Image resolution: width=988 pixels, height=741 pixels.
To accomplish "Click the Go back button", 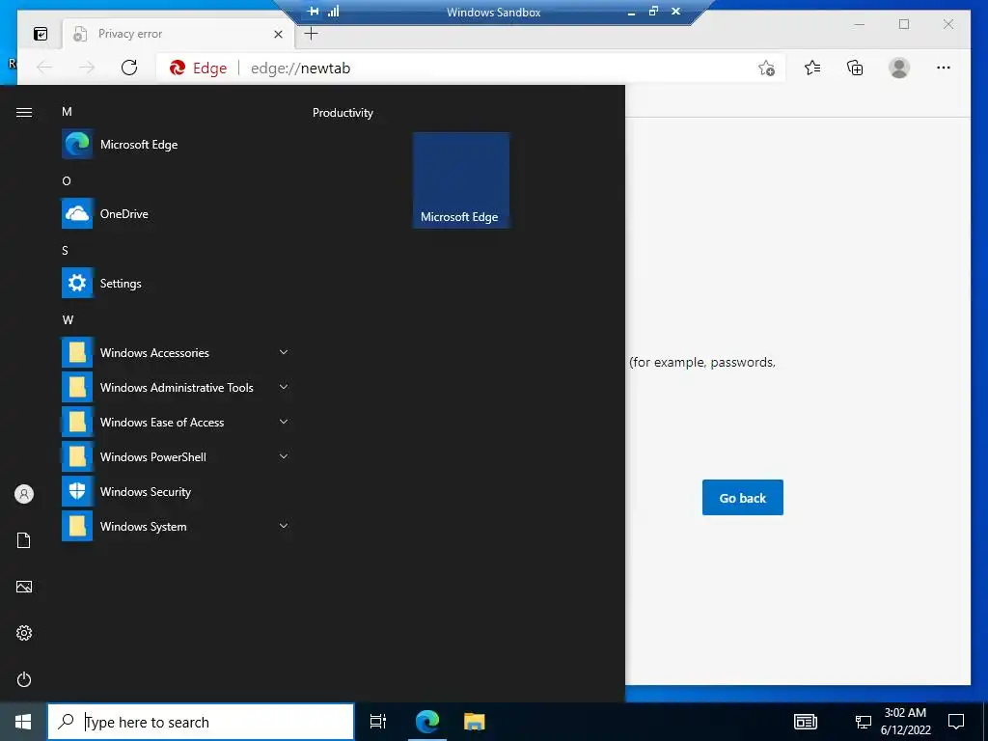I will click(743, 497).
